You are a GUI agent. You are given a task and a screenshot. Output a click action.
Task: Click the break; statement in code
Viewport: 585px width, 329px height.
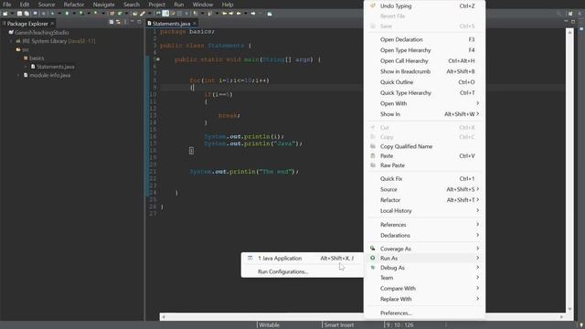tap(229, 115)
